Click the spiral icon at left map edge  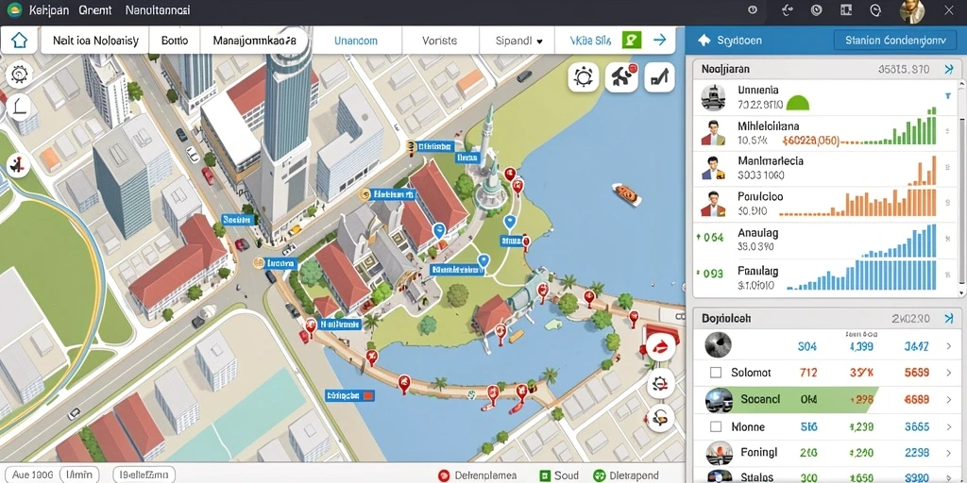pyautogui.click(x=19, y=75)
